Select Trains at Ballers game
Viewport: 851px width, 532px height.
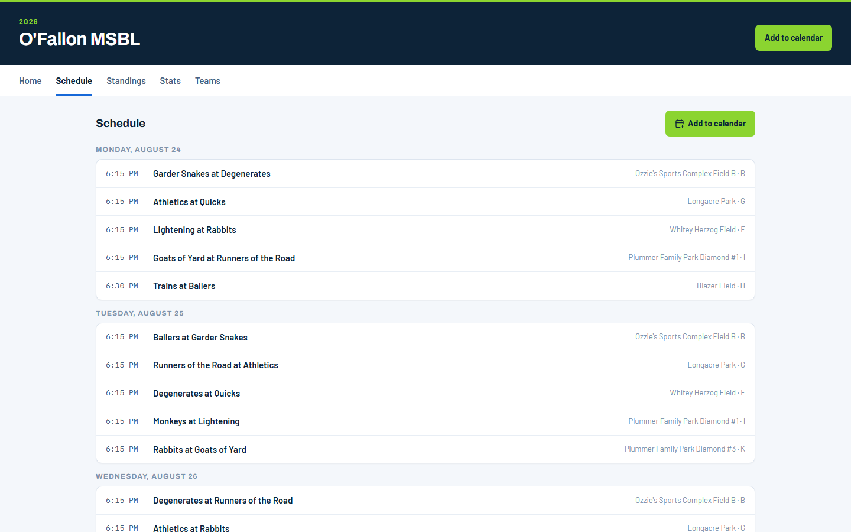(425, 286)
